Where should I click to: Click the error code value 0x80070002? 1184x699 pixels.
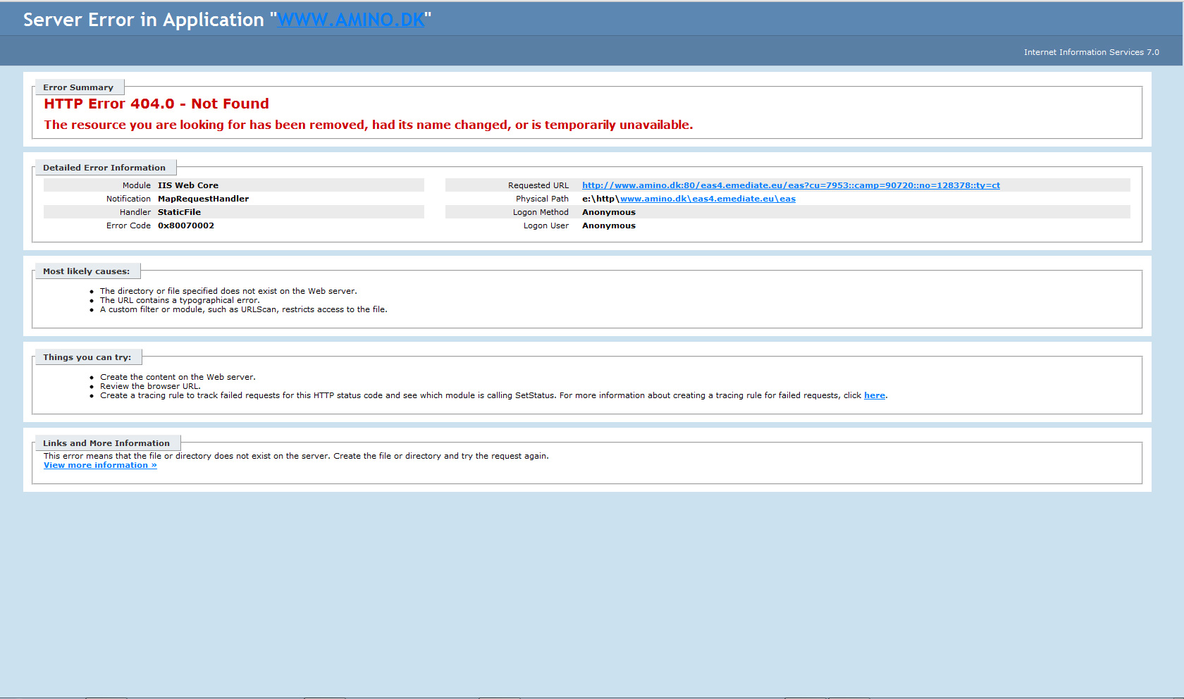(x=186, y=225)
